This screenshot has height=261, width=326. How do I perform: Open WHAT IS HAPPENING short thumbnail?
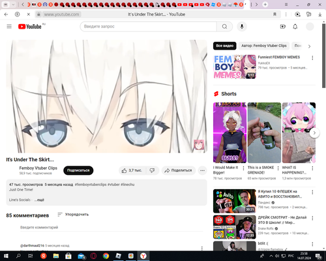click(x=299, y=132)
